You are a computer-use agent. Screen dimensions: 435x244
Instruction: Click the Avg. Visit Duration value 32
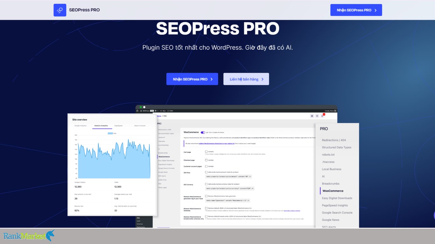click(116, 210)
